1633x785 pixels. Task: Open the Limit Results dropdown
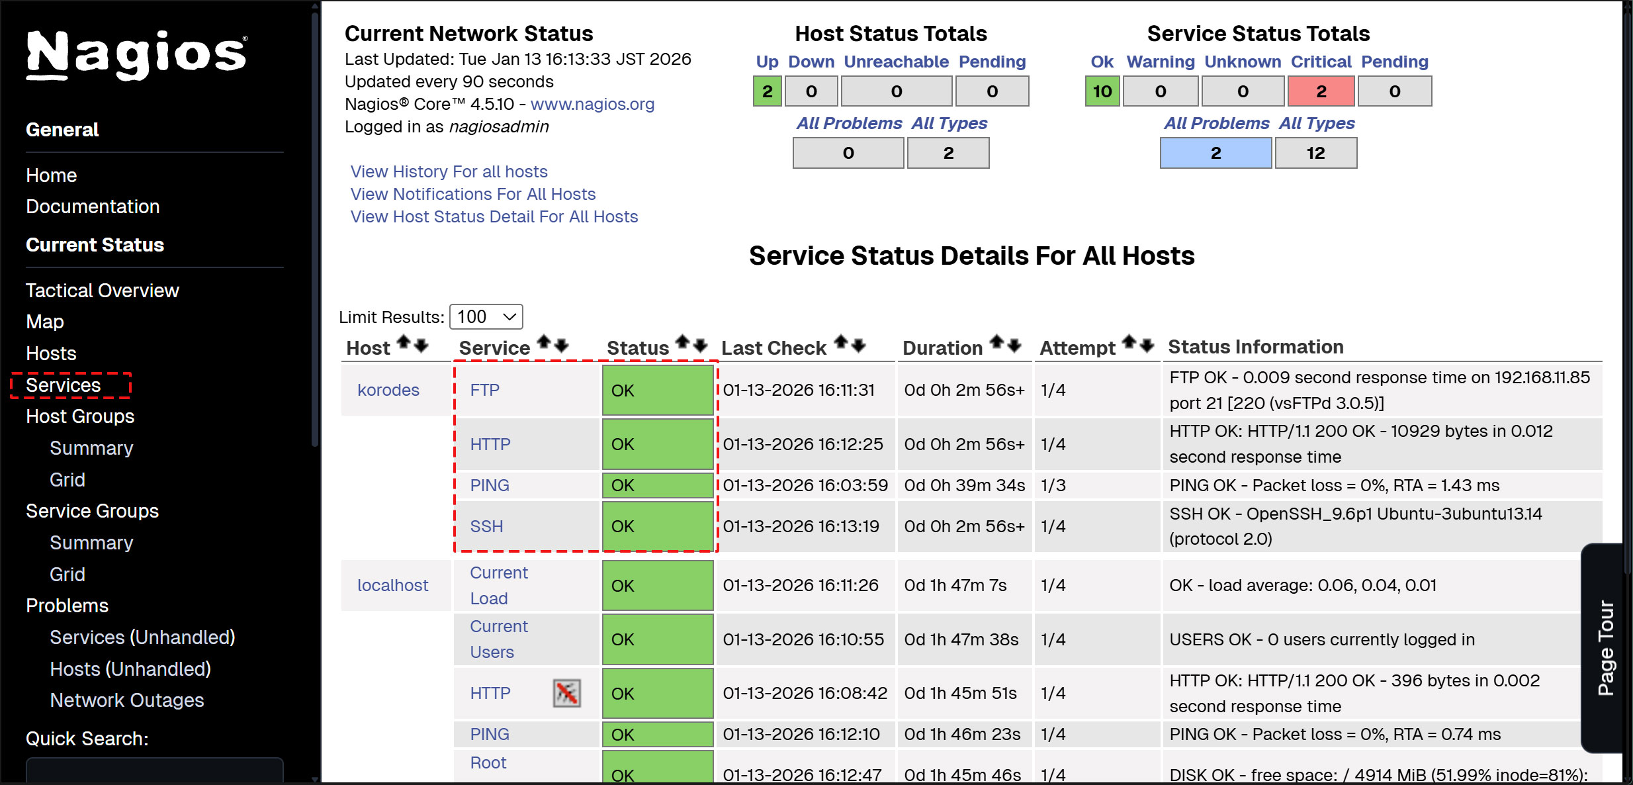tap(486, 316)
